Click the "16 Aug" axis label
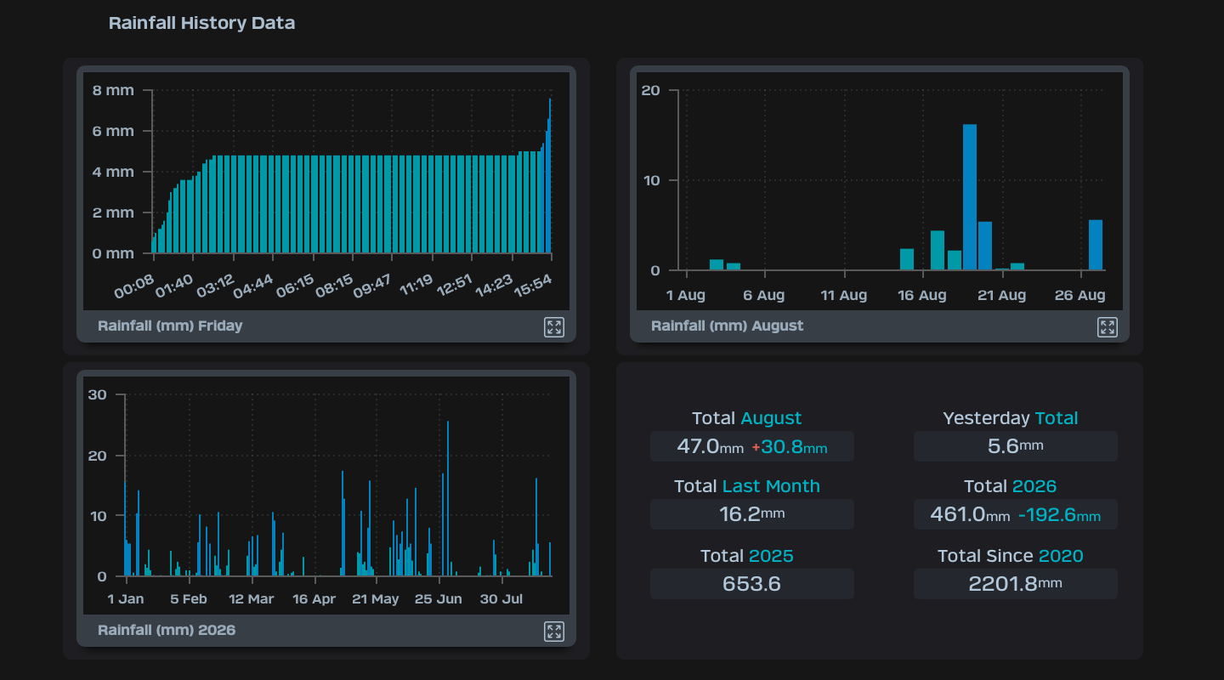The image size is (1224, 680). (922, 295)
